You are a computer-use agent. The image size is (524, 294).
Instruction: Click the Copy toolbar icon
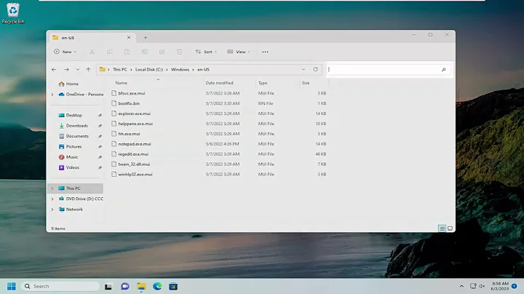pos(109,52)
